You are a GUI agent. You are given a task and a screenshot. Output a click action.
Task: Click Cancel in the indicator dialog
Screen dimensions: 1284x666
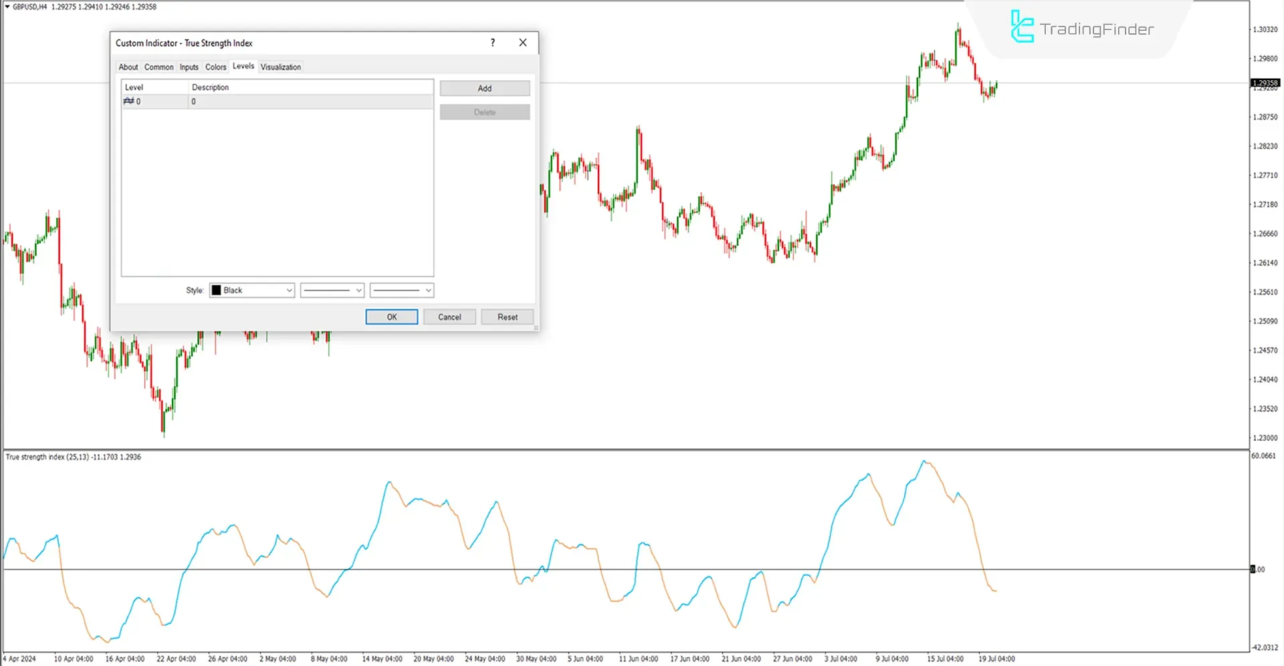pyautogui.click(x=449, y=317)
